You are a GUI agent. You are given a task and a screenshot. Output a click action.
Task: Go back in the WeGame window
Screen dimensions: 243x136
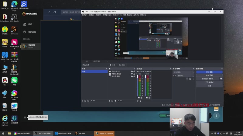click(x=49, y=12)
